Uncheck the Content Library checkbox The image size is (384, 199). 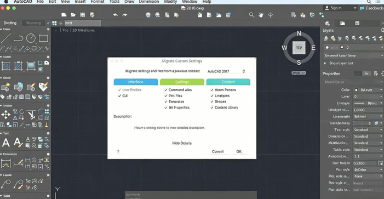pyautogui.click(x=212, y=107)
